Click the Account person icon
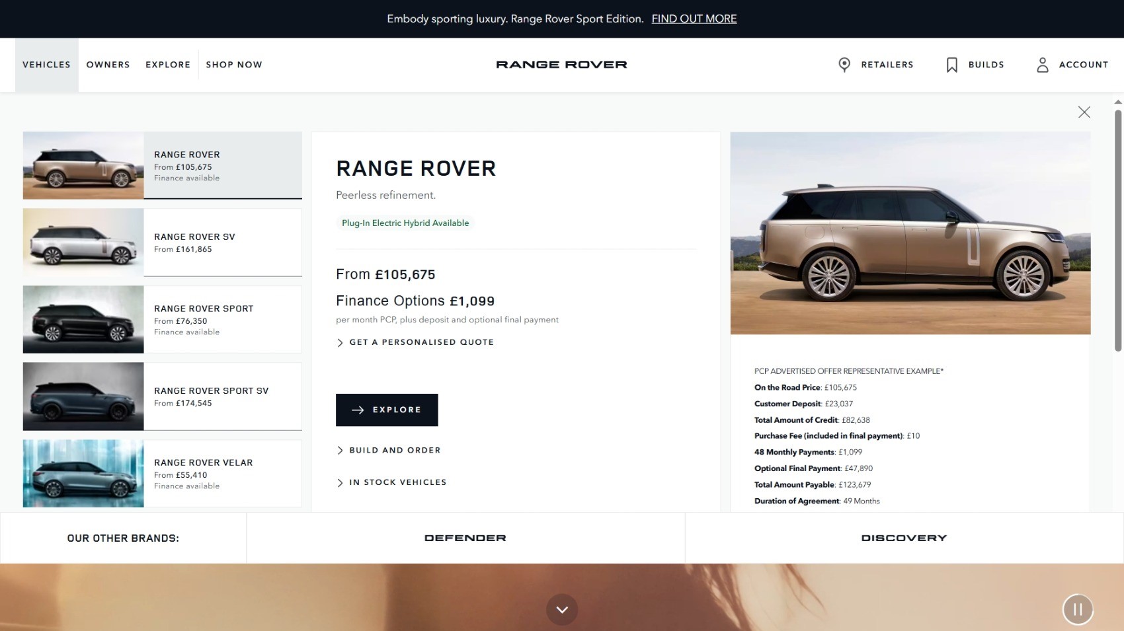 1042,65
